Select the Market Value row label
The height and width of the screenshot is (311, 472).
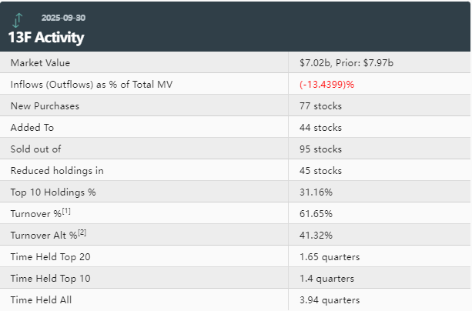click(40, 62)
